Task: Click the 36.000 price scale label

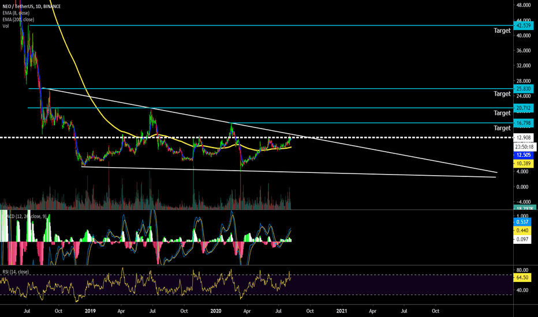Action: coord(524,50)
